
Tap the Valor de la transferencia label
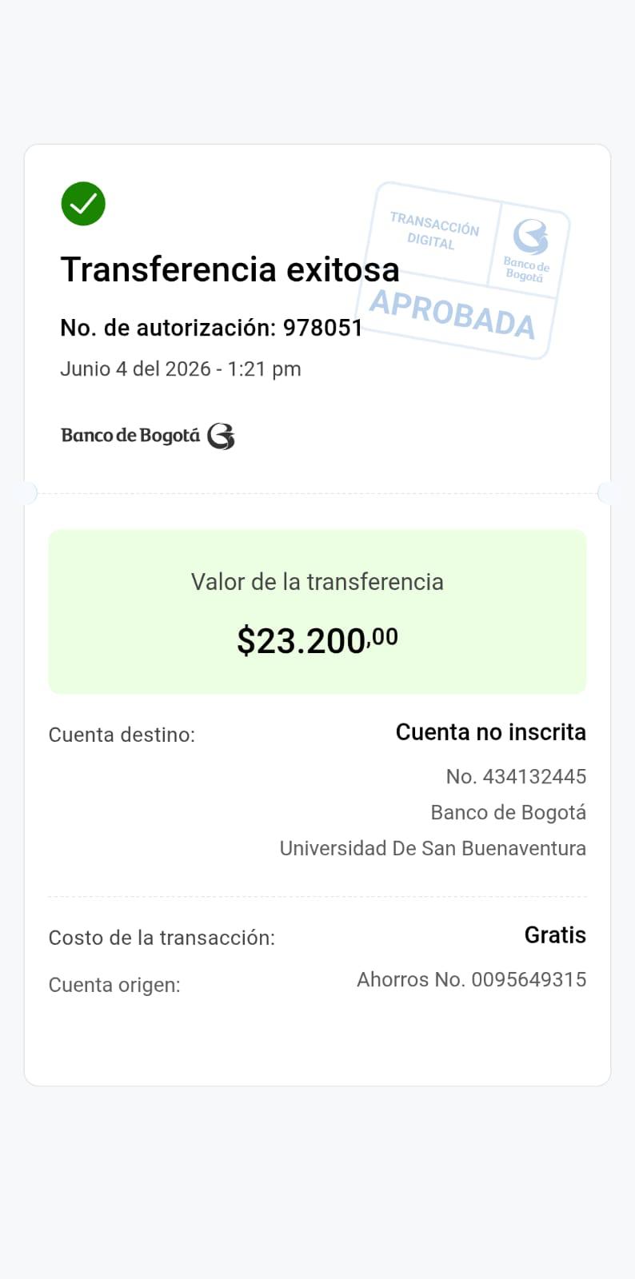tap(317, 582)
